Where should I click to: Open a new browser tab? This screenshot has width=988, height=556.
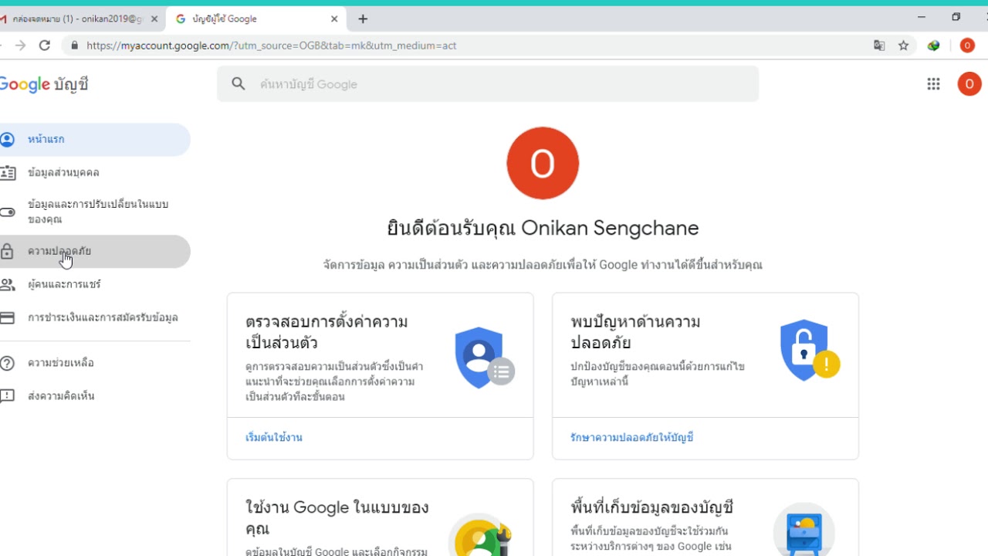click(363, 19)
